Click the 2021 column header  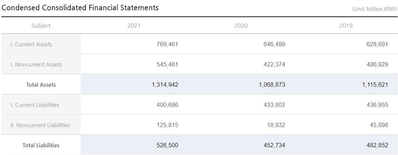click(134, 26)
